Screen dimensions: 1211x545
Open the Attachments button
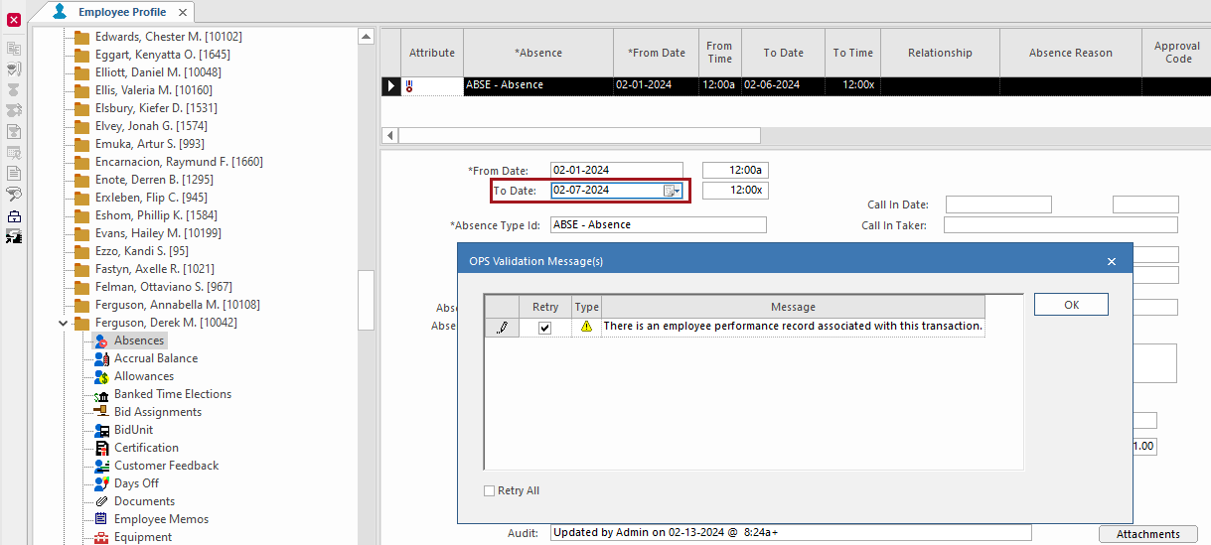coord(1147,534)
